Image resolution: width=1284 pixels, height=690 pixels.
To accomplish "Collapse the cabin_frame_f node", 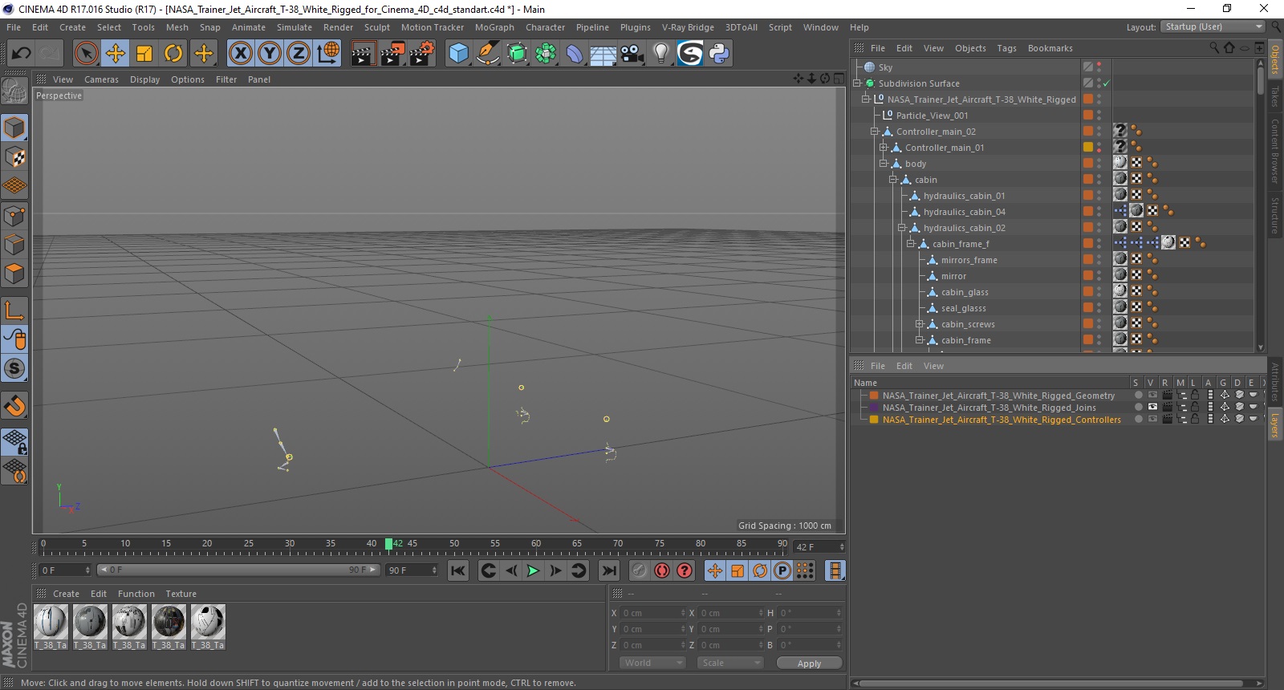I will [911, 244].
